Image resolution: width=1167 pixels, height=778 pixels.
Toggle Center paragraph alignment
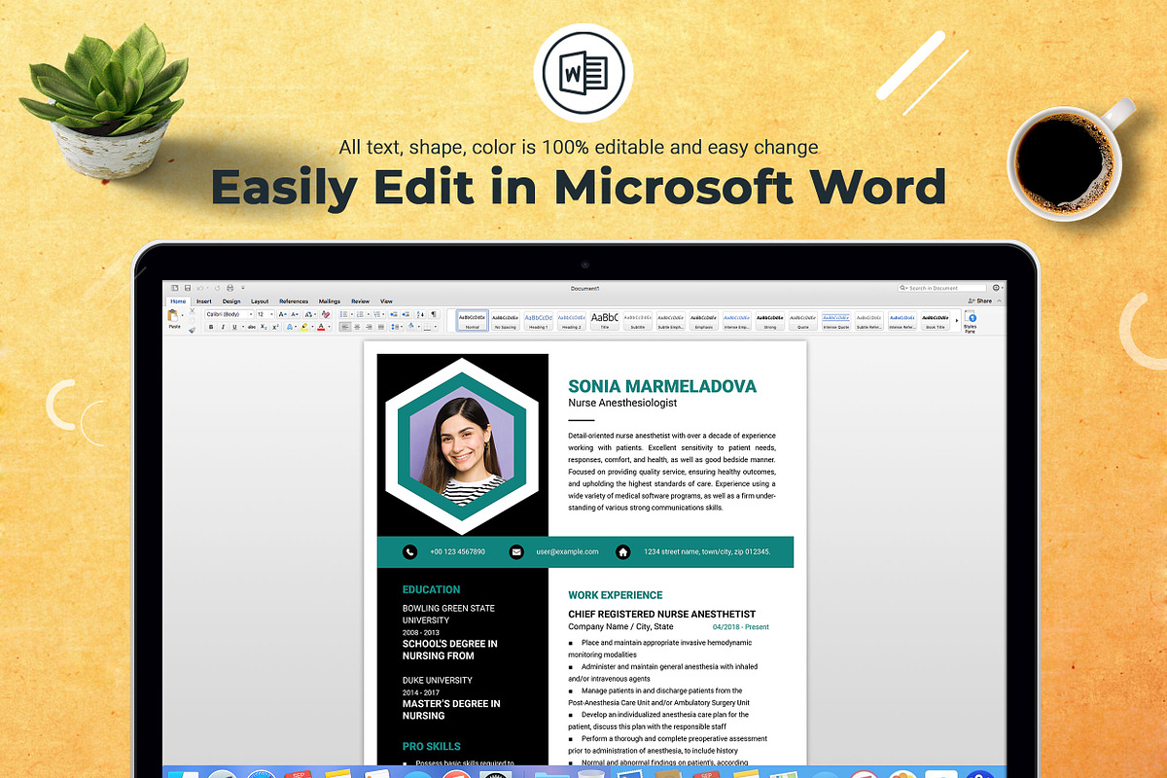[357, 327]
